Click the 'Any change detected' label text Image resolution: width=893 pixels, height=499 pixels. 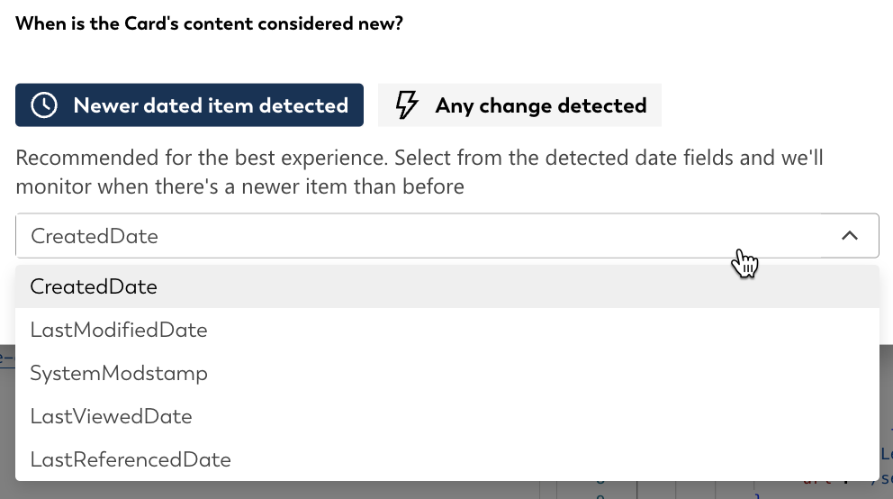(541, 106)
